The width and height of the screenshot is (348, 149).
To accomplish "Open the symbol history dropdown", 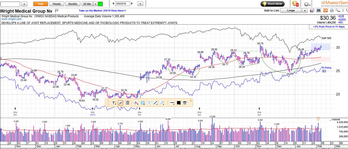I will point(24,4).
